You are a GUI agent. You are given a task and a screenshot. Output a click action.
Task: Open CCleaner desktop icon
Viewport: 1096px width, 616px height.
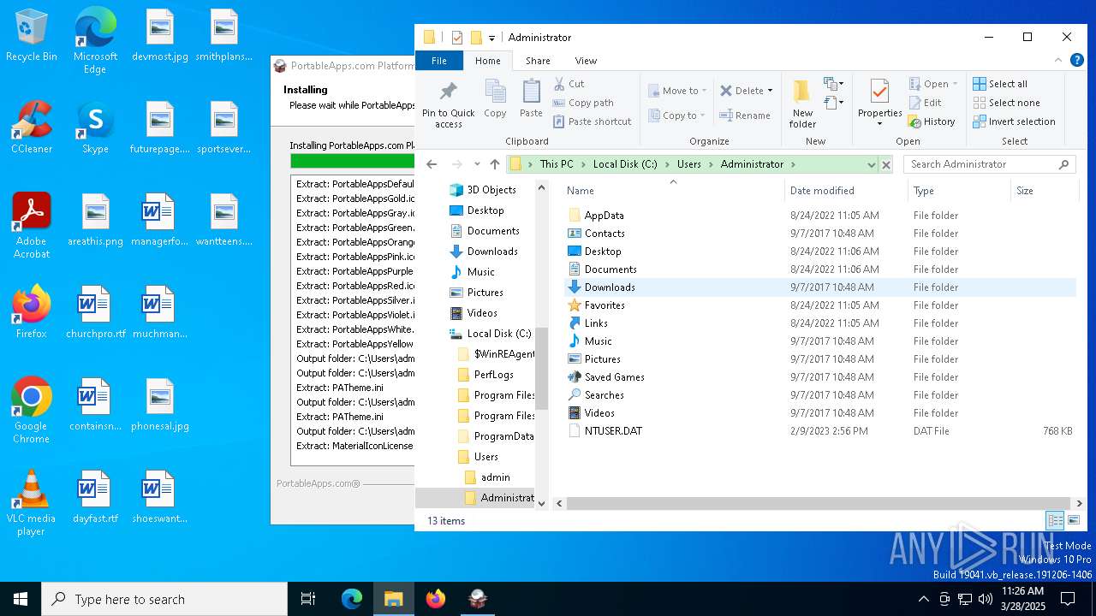[32, 127]
